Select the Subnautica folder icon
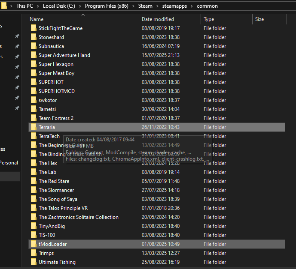This screenshot has width=296, height=269. (x=34, y=46)
